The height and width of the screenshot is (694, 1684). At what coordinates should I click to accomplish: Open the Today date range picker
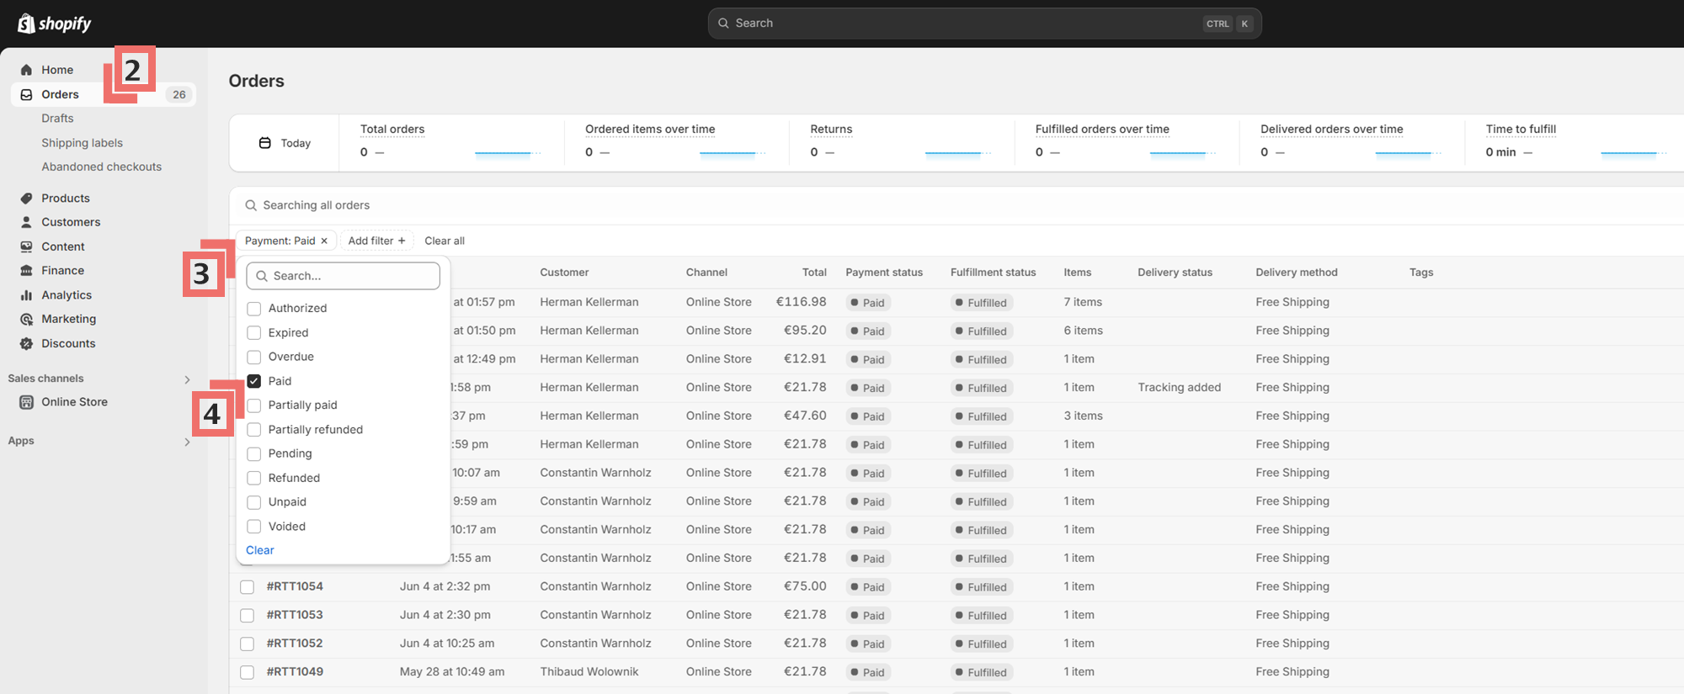click(x=285, y=143)
